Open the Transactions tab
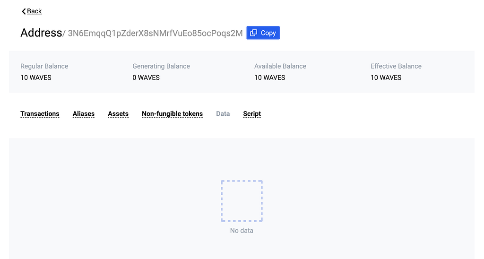 [x=40, y=114]
